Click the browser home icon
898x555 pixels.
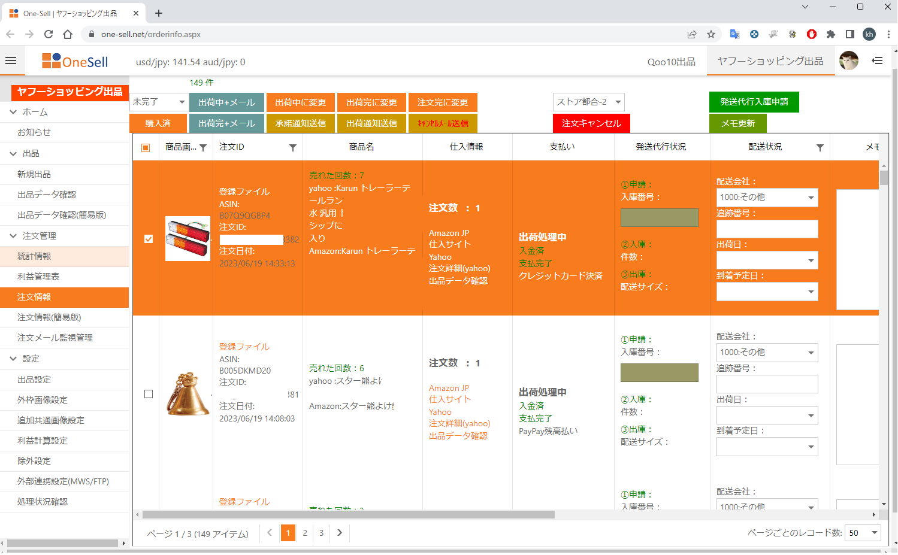(68, 35)
